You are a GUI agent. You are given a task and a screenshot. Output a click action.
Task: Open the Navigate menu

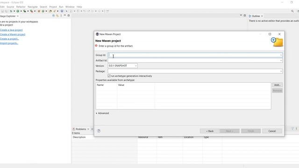[33, 7]
